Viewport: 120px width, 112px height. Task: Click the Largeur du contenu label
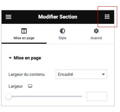[27, 74]
